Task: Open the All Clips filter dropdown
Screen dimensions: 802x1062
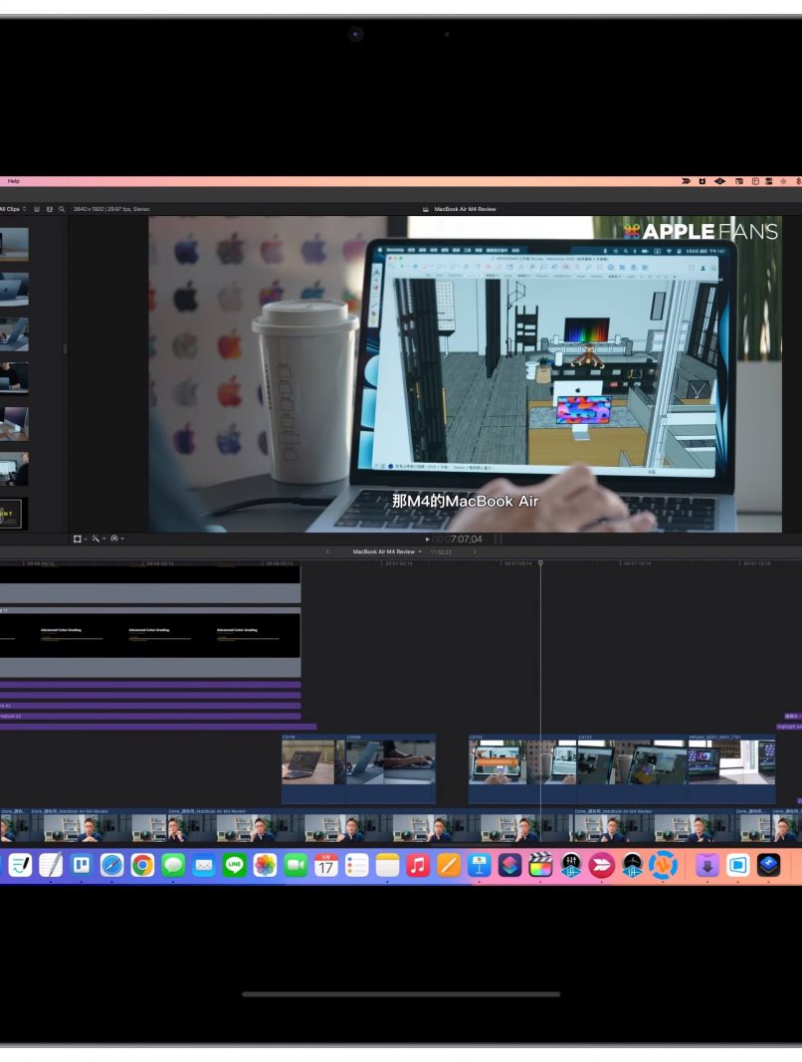Action: [13, 209]
